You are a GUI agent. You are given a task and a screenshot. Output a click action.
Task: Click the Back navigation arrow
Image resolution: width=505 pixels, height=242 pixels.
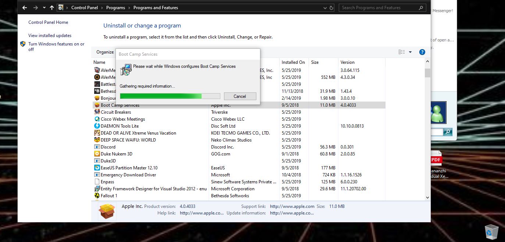coord(24,8)
